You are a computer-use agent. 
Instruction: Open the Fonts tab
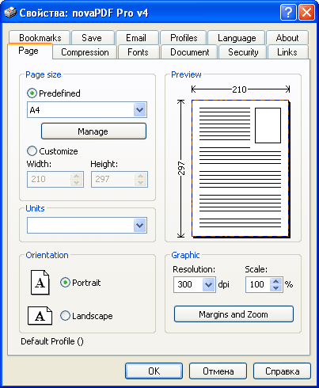(138, 52)
